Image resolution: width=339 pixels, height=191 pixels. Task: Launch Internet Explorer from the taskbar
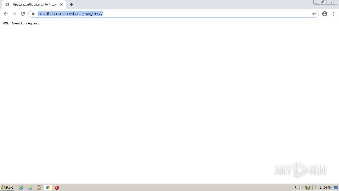click(21, 188)
